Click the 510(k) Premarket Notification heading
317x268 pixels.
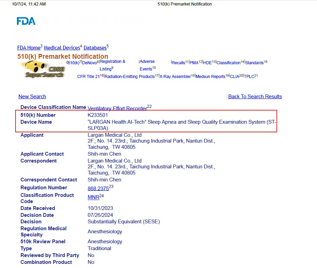click(63, 56)
